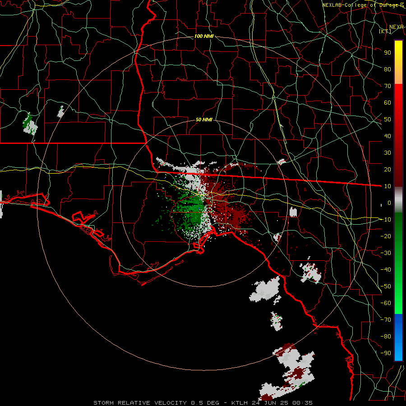Screen dimensions: 406x406
Task: Click the 90 value on the velocity scale
Action: 388,53
